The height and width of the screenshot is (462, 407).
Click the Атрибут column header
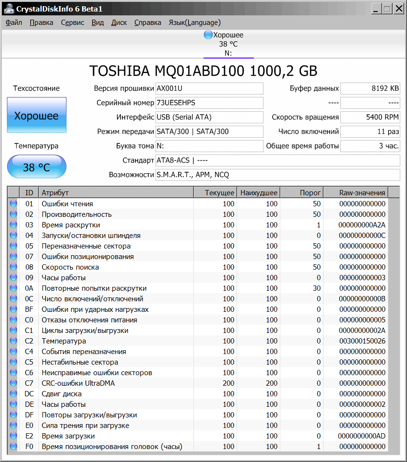(x=115, y=193)
